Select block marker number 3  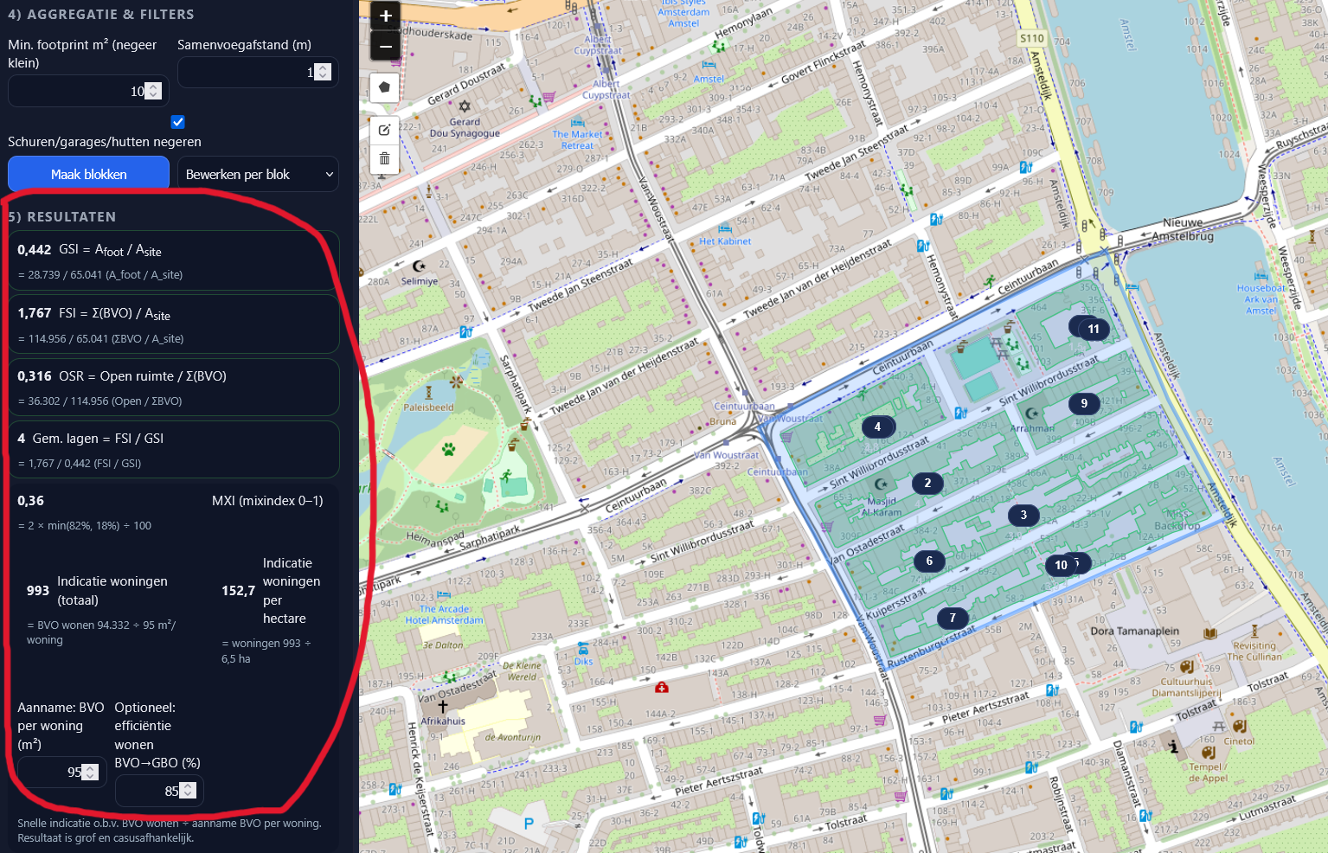(x=1023, y=515)
